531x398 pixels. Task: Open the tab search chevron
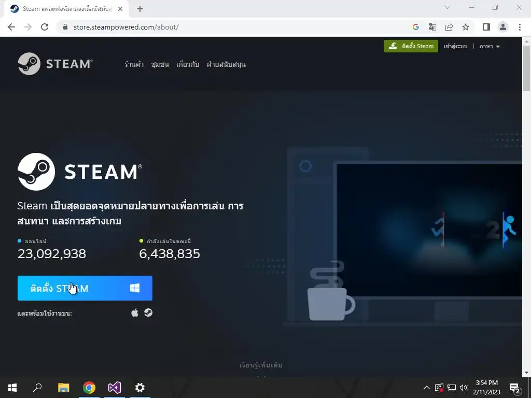[x=448, y=7]
